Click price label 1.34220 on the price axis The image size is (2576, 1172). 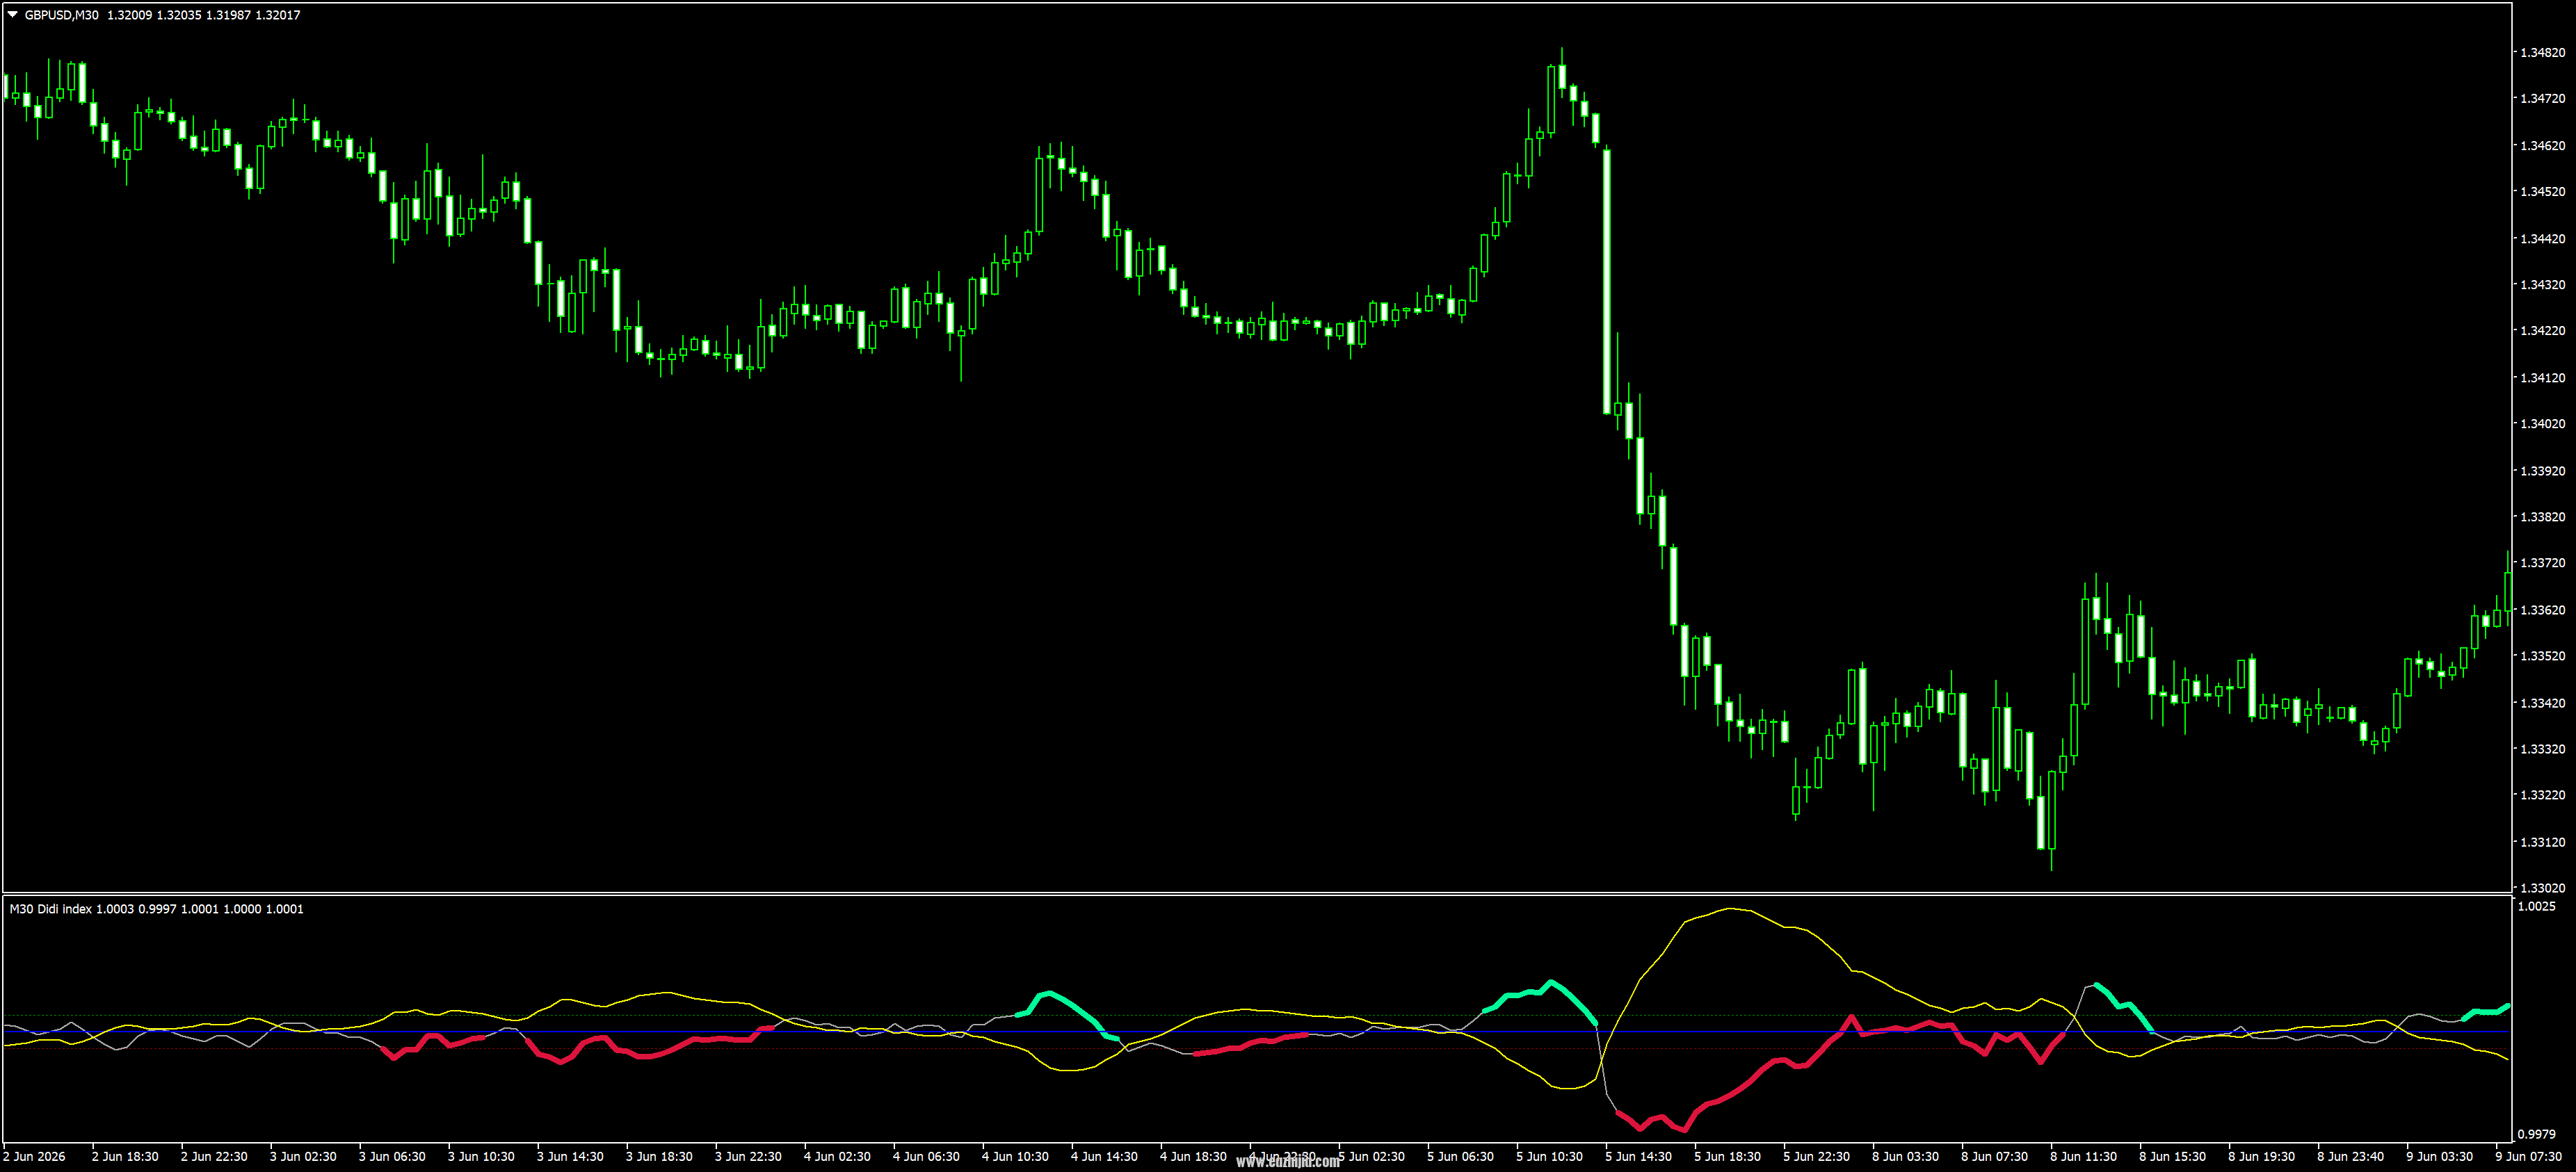click(2543, 329)
